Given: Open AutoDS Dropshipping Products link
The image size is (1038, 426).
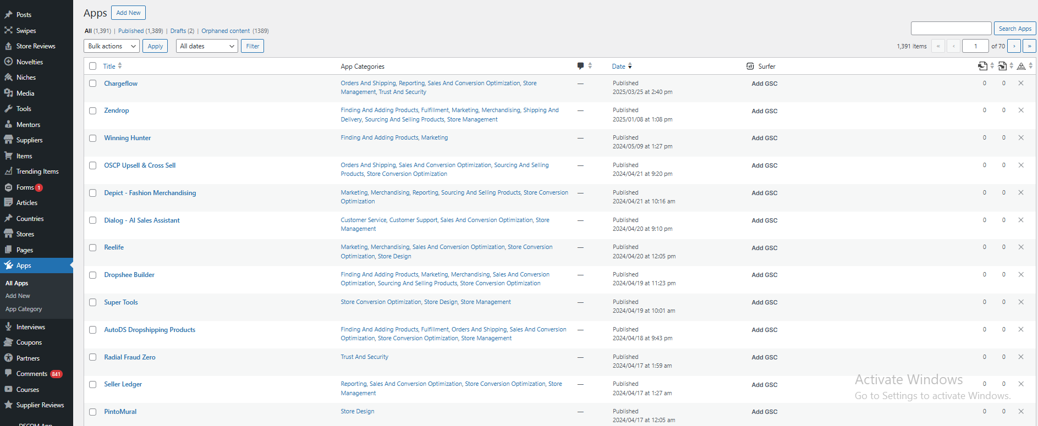Looking at the screenshot, I should pyautogui.click(x=150, y=330).
